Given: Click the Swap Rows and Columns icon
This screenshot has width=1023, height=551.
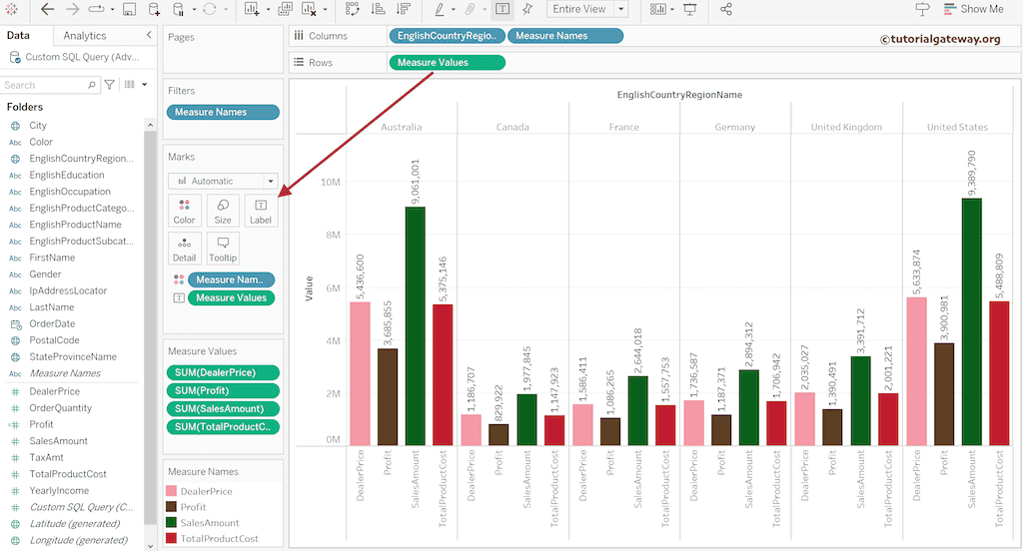Looking at the screenshot, I should pyautogui.click(x=353, y=9).
